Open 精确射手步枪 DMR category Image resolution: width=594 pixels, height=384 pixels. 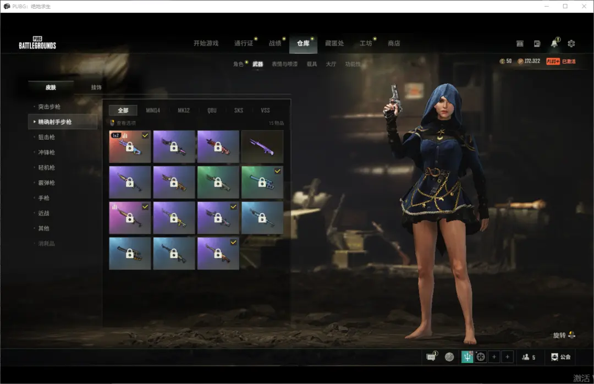coord(63,122)
